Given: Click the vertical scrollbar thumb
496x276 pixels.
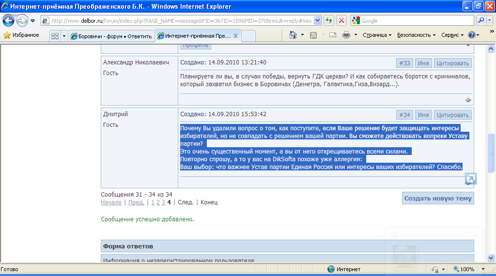Looking at the screenshot, I should pos(491,153).
